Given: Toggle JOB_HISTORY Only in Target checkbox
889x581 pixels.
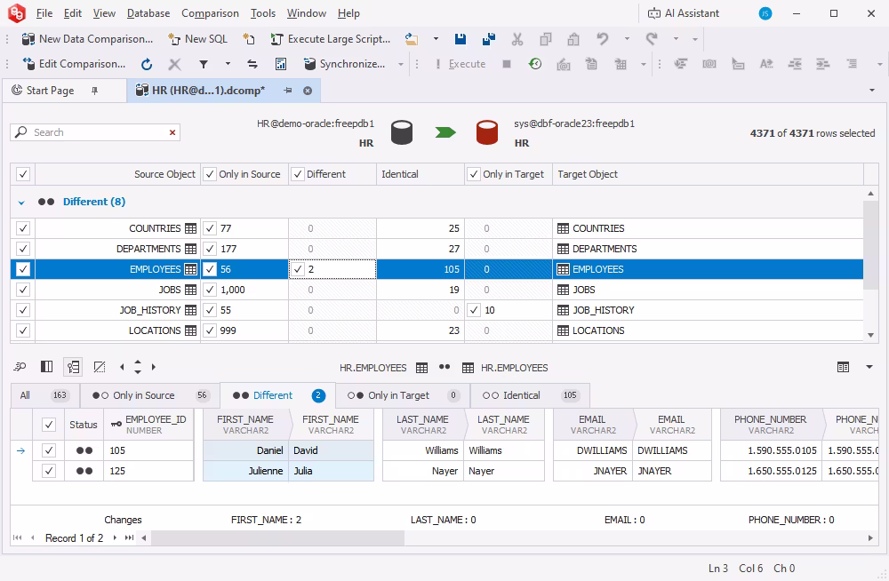Looking at the screenshot, I should coord(474,310).
